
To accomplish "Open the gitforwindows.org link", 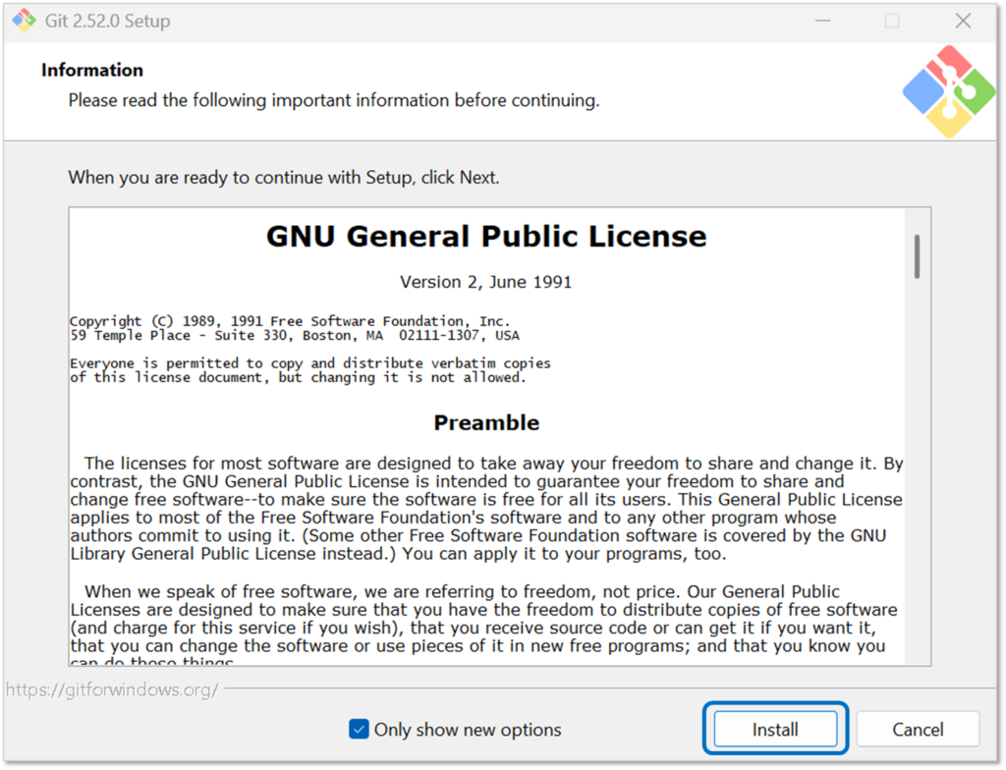I will point(112,689).
